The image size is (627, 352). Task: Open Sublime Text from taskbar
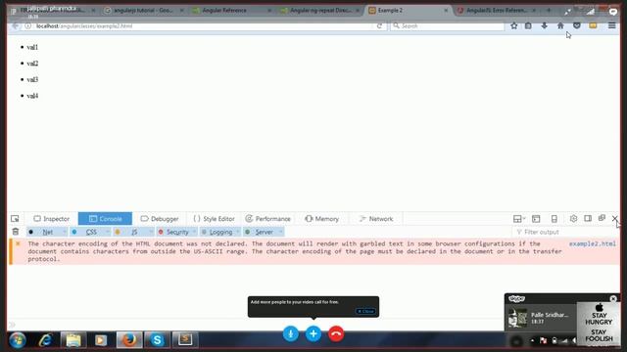point(185,340)
